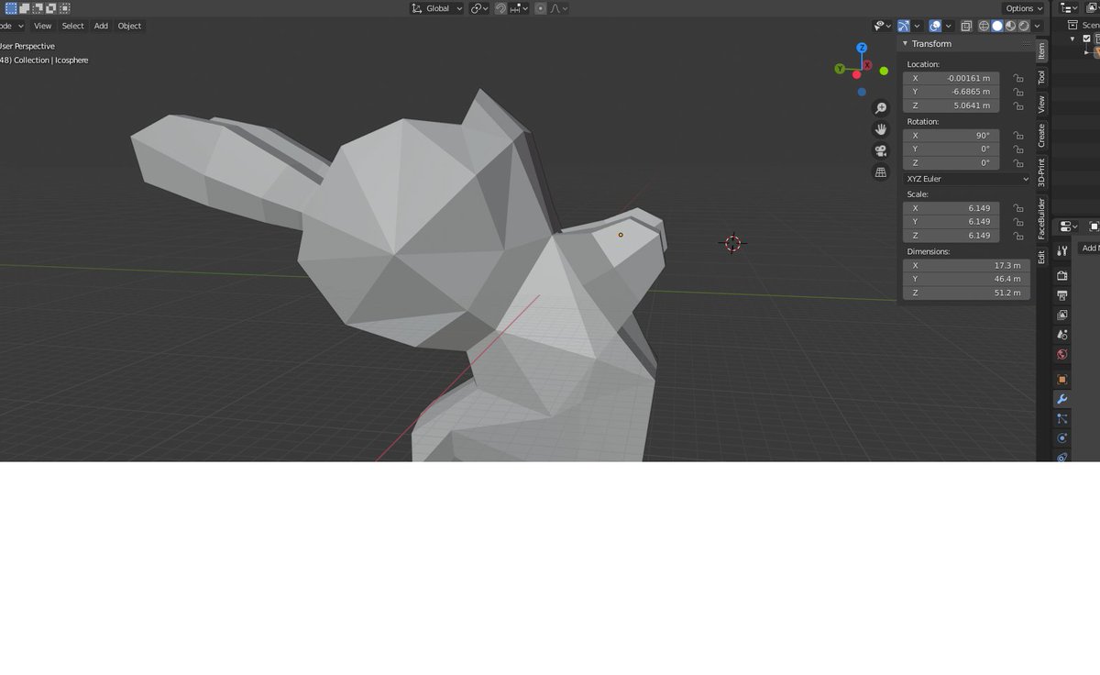
Task: Open the Modifier properties wrench tab
Action: 1062,399
